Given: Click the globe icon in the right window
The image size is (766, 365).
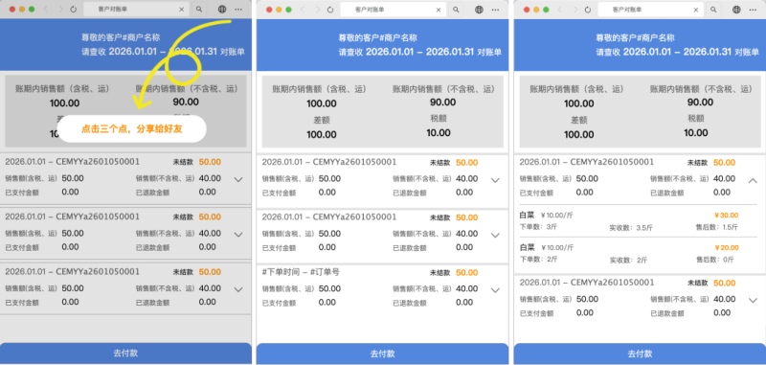Looking at the screenshot, I should [x=736, y=10].
